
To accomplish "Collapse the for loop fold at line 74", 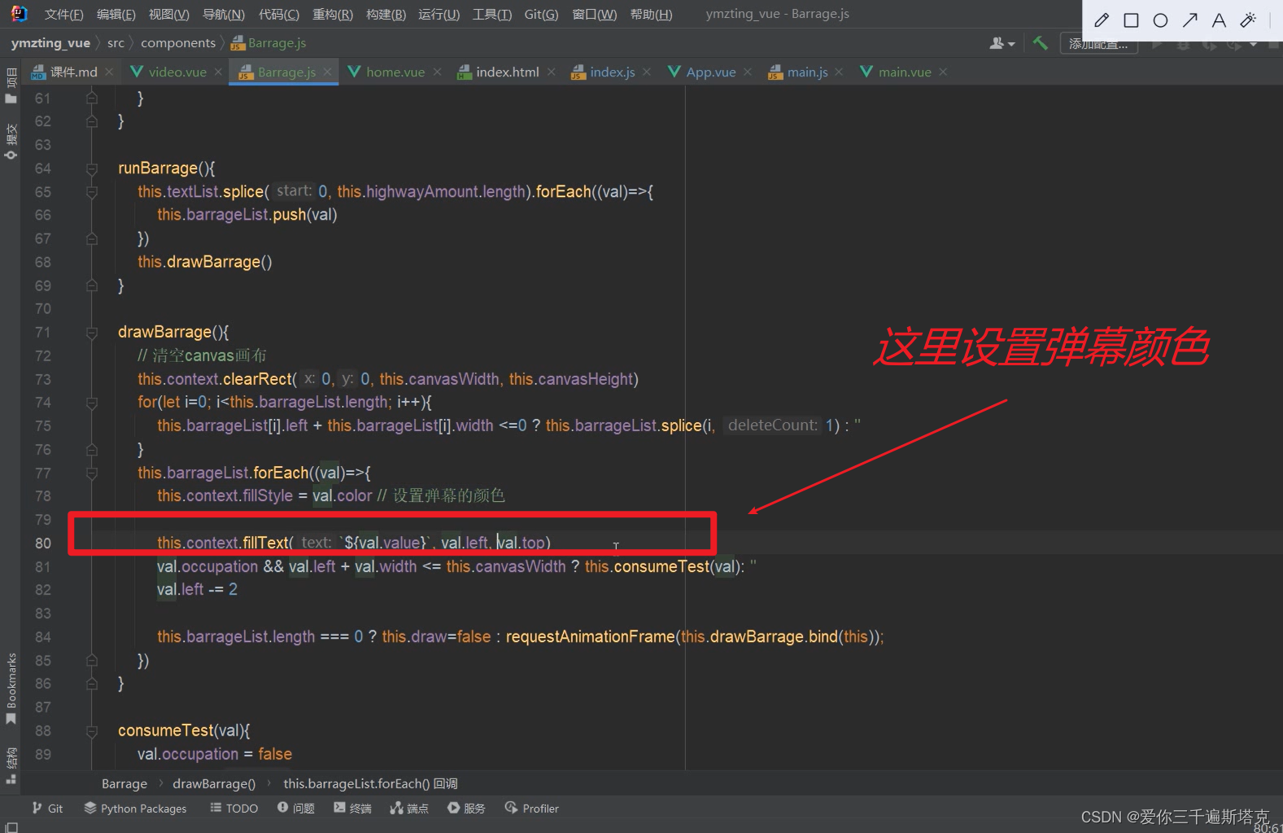I will tap(92, 403).
